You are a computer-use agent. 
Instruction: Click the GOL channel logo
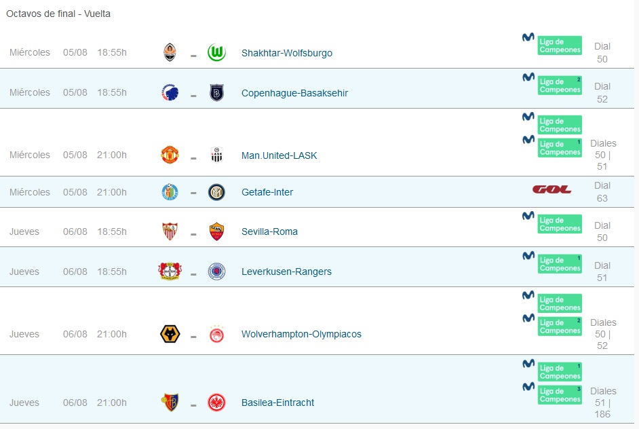point(551,189)
